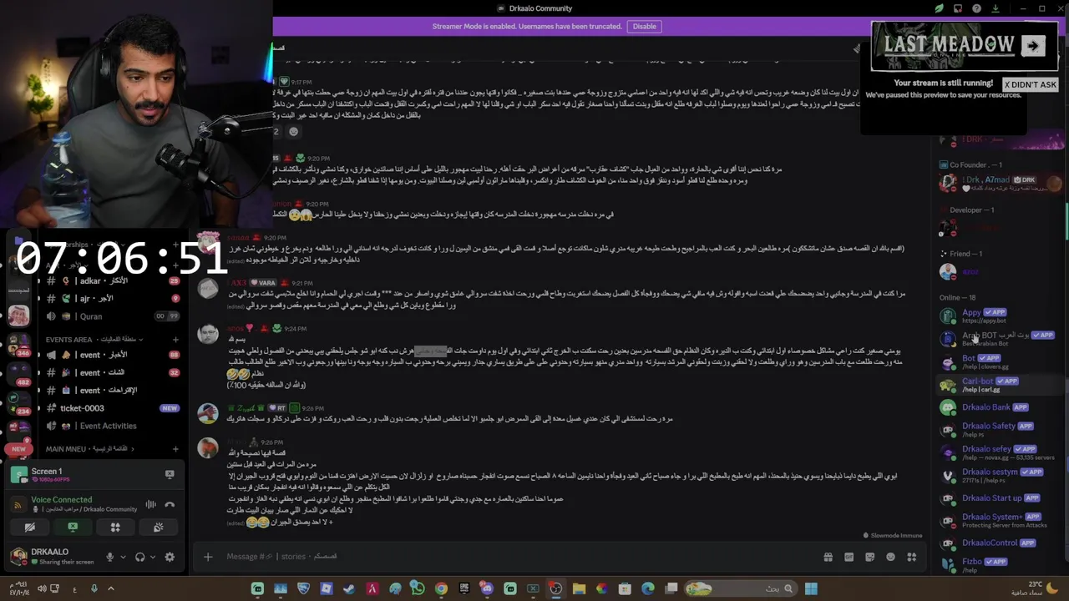Toggle the camera button in voice panel
The image size is (1069, 601).
click(30, 528)
